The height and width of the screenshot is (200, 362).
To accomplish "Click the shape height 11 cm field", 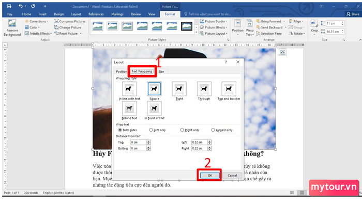I will (x=334, y=23).
